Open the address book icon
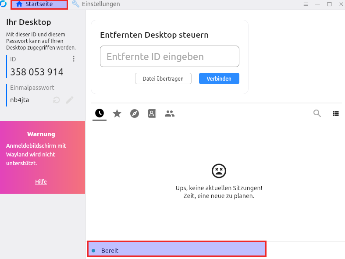Screen dimensions: 345x259 point(152,114)
